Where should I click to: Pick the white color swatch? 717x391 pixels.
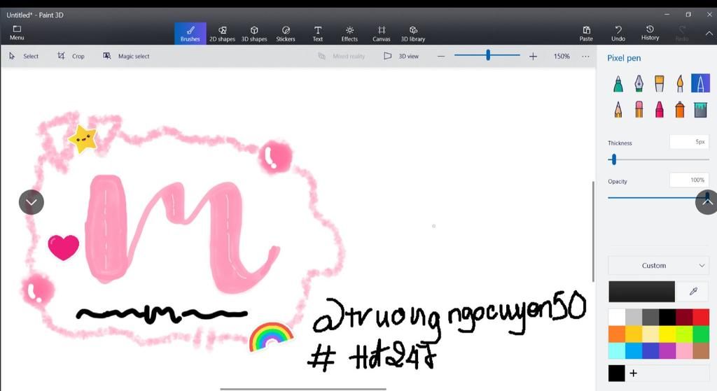616,317
